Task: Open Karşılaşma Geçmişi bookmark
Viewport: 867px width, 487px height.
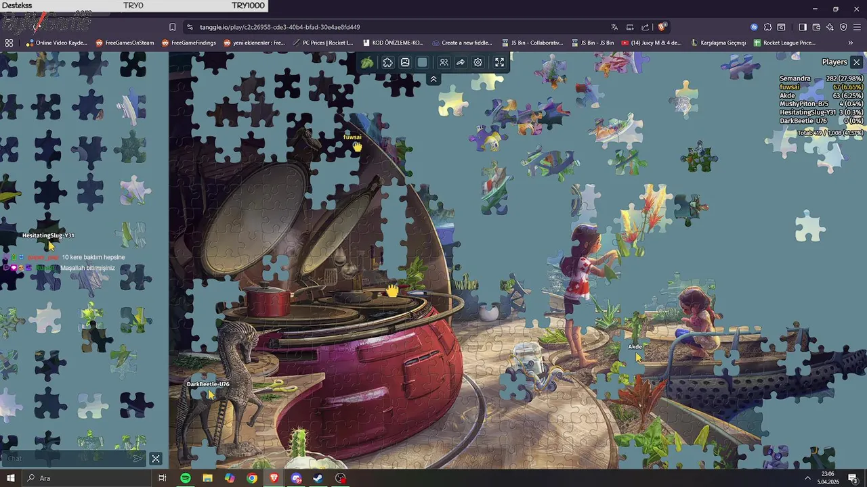Action: pyautogui.click(x=719, y=43)
